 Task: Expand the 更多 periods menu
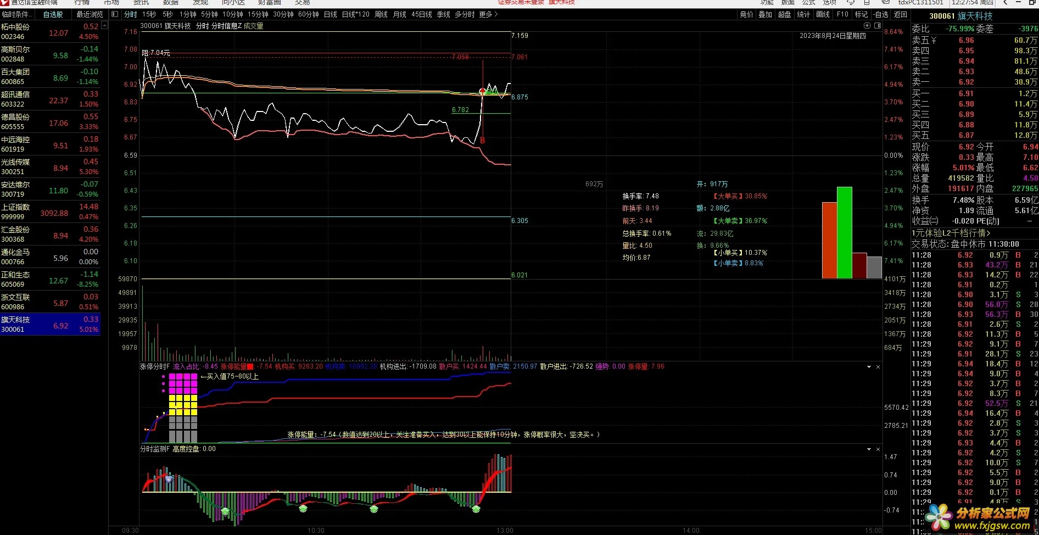(x=488, y=14)
